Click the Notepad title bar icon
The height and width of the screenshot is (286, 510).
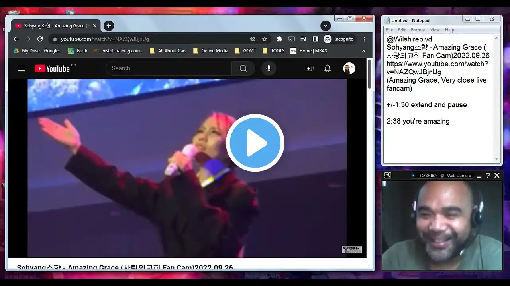point(387,20)
